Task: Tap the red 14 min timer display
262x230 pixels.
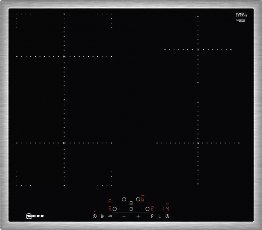Action: [166, 208]
